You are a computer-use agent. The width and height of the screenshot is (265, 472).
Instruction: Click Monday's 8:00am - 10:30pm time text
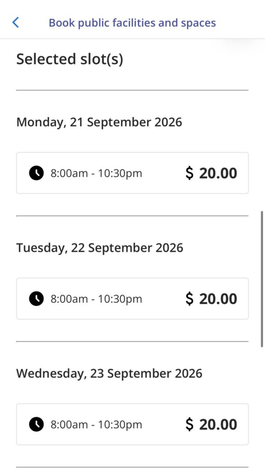point(96,173)
